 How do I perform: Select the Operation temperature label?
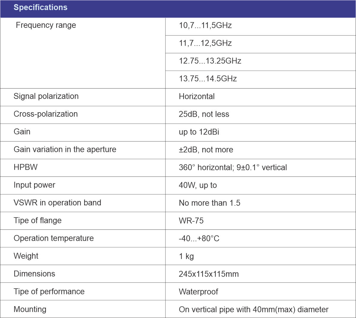tap(53, 238)
